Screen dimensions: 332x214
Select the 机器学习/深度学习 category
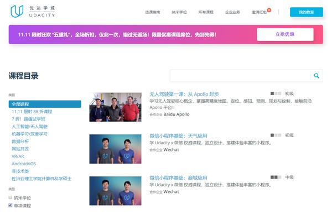(x=30, y=134)
